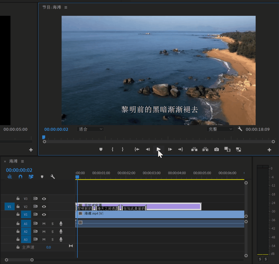Click the timeline playhead timecode 00:00:00:02
279x264 pixels.
point(19,170)
